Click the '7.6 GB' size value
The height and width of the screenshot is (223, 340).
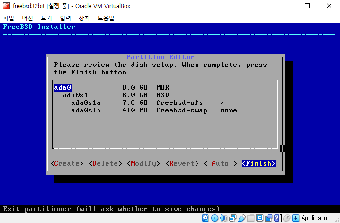coord(135,102)
